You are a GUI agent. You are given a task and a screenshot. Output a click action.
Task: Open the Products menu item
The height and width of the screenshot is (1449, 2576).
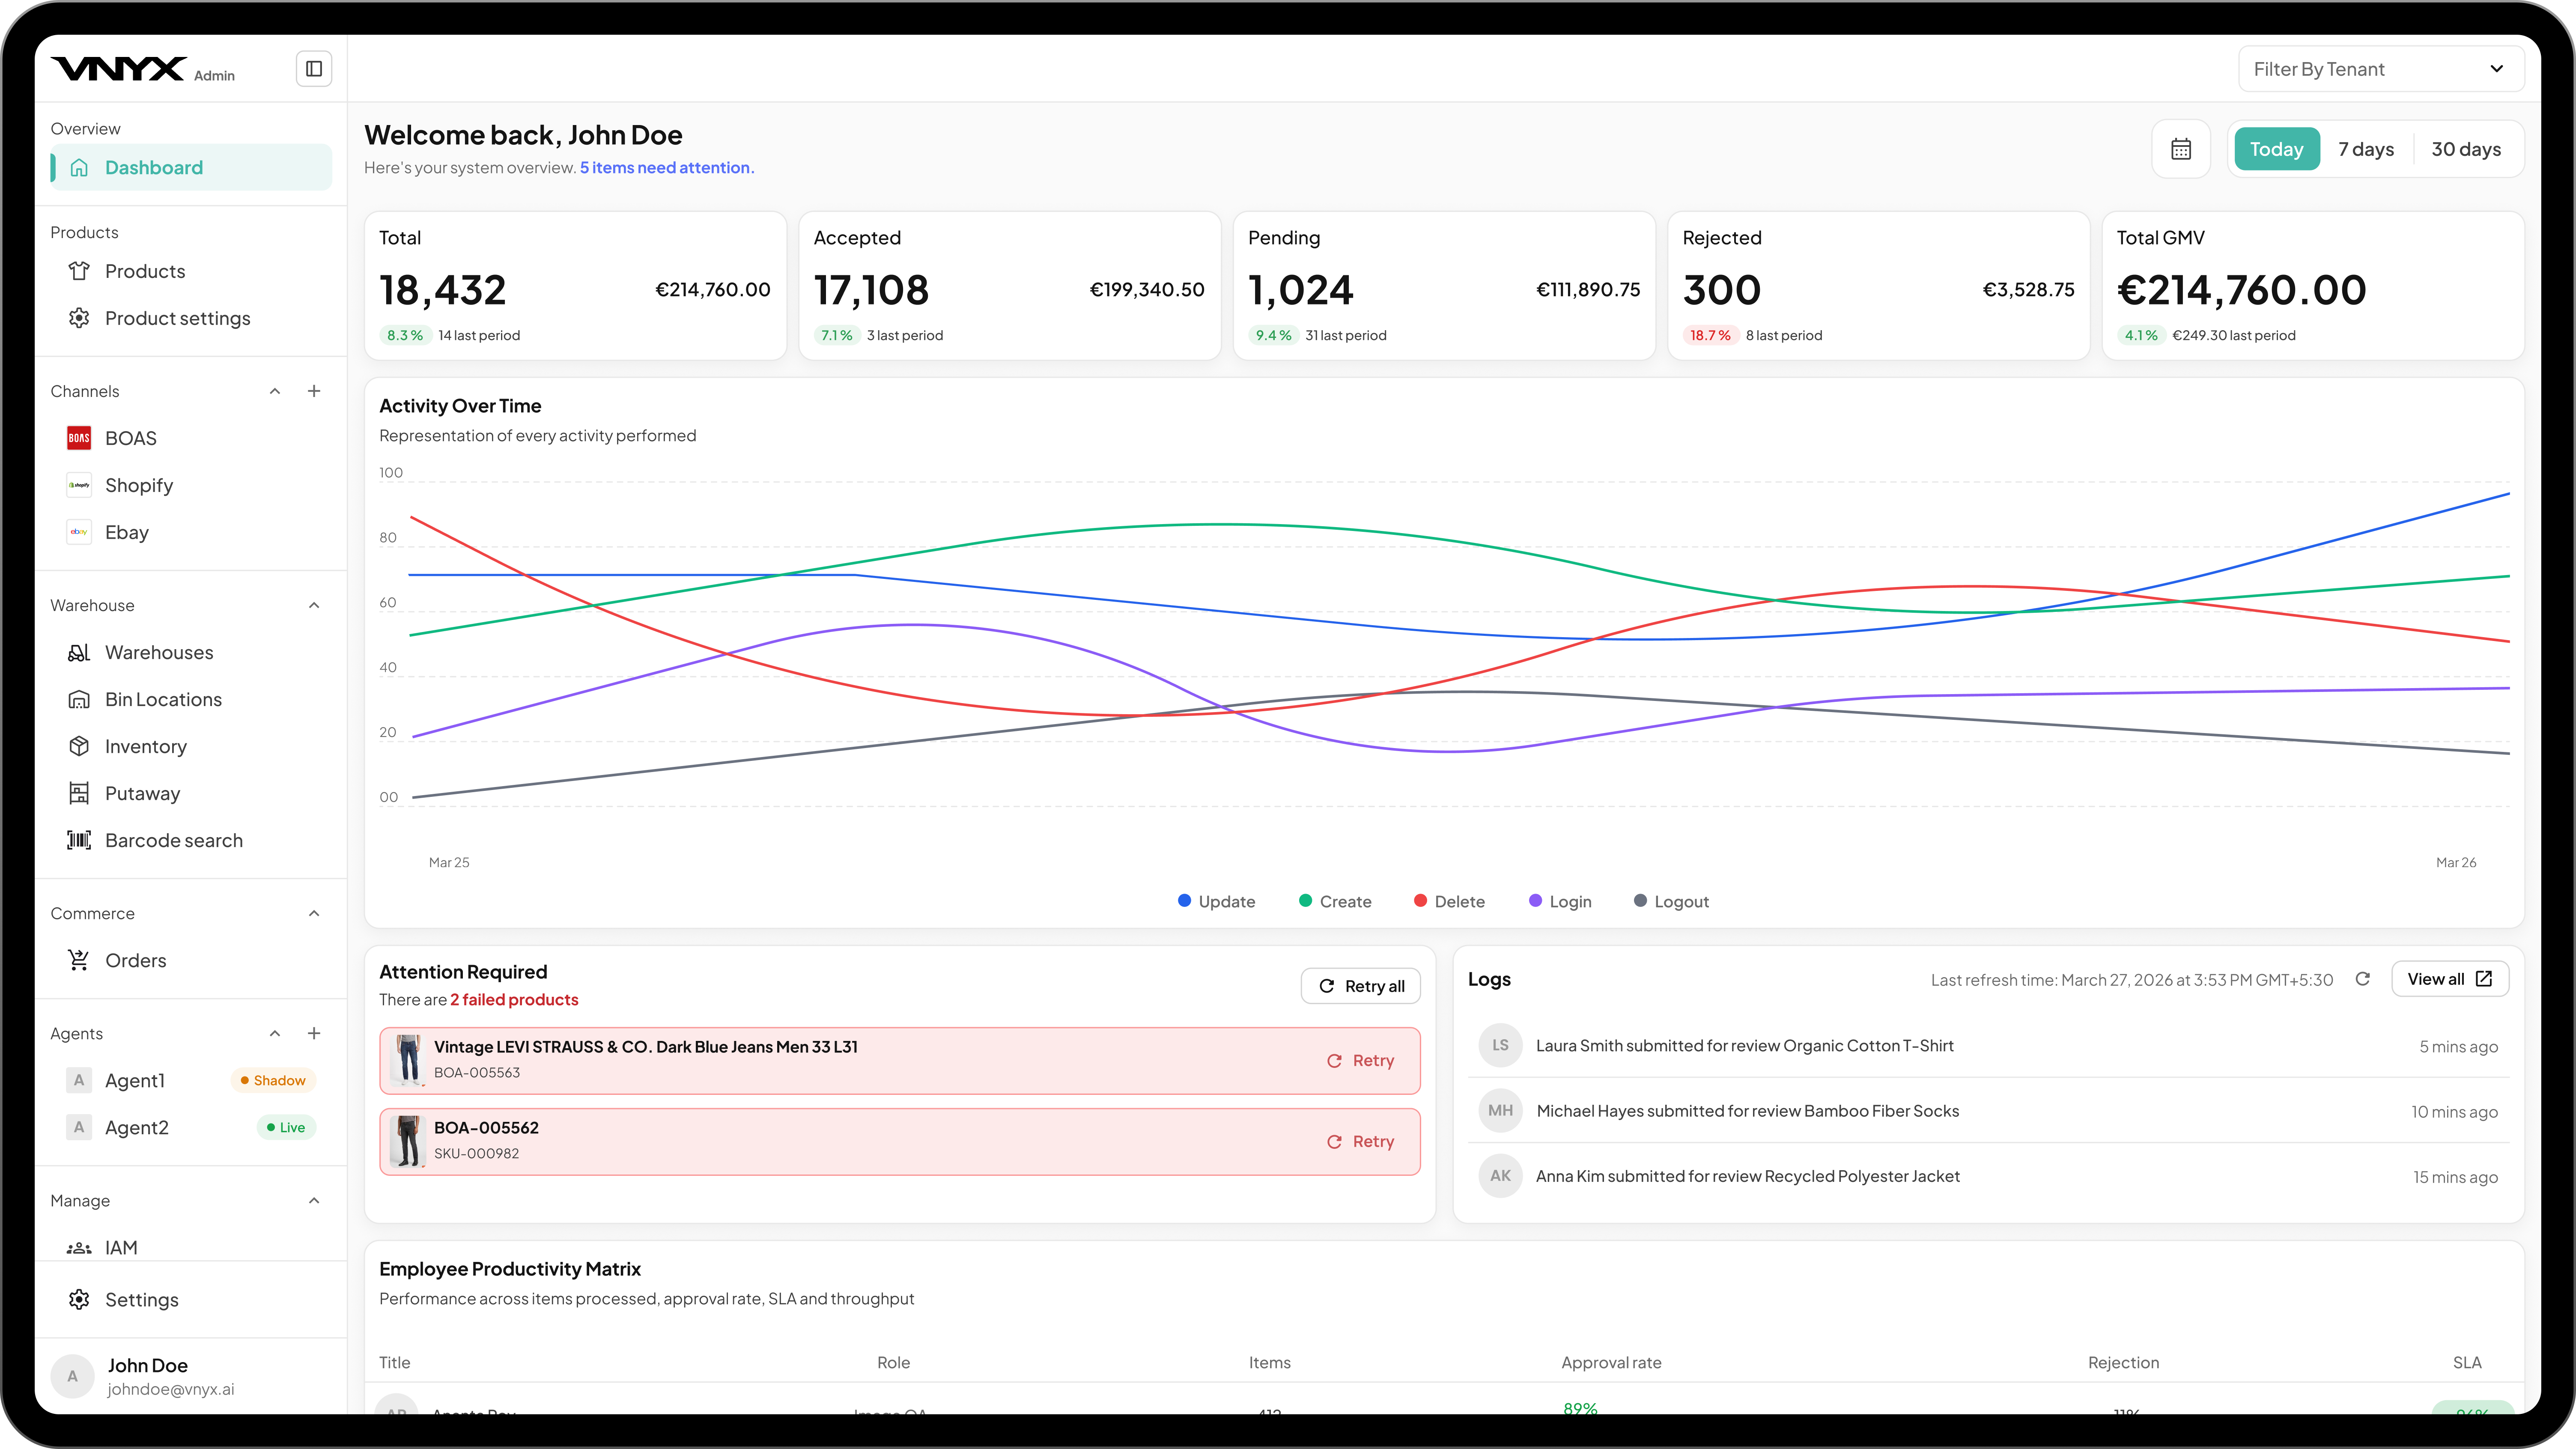[x=191, y=271]
